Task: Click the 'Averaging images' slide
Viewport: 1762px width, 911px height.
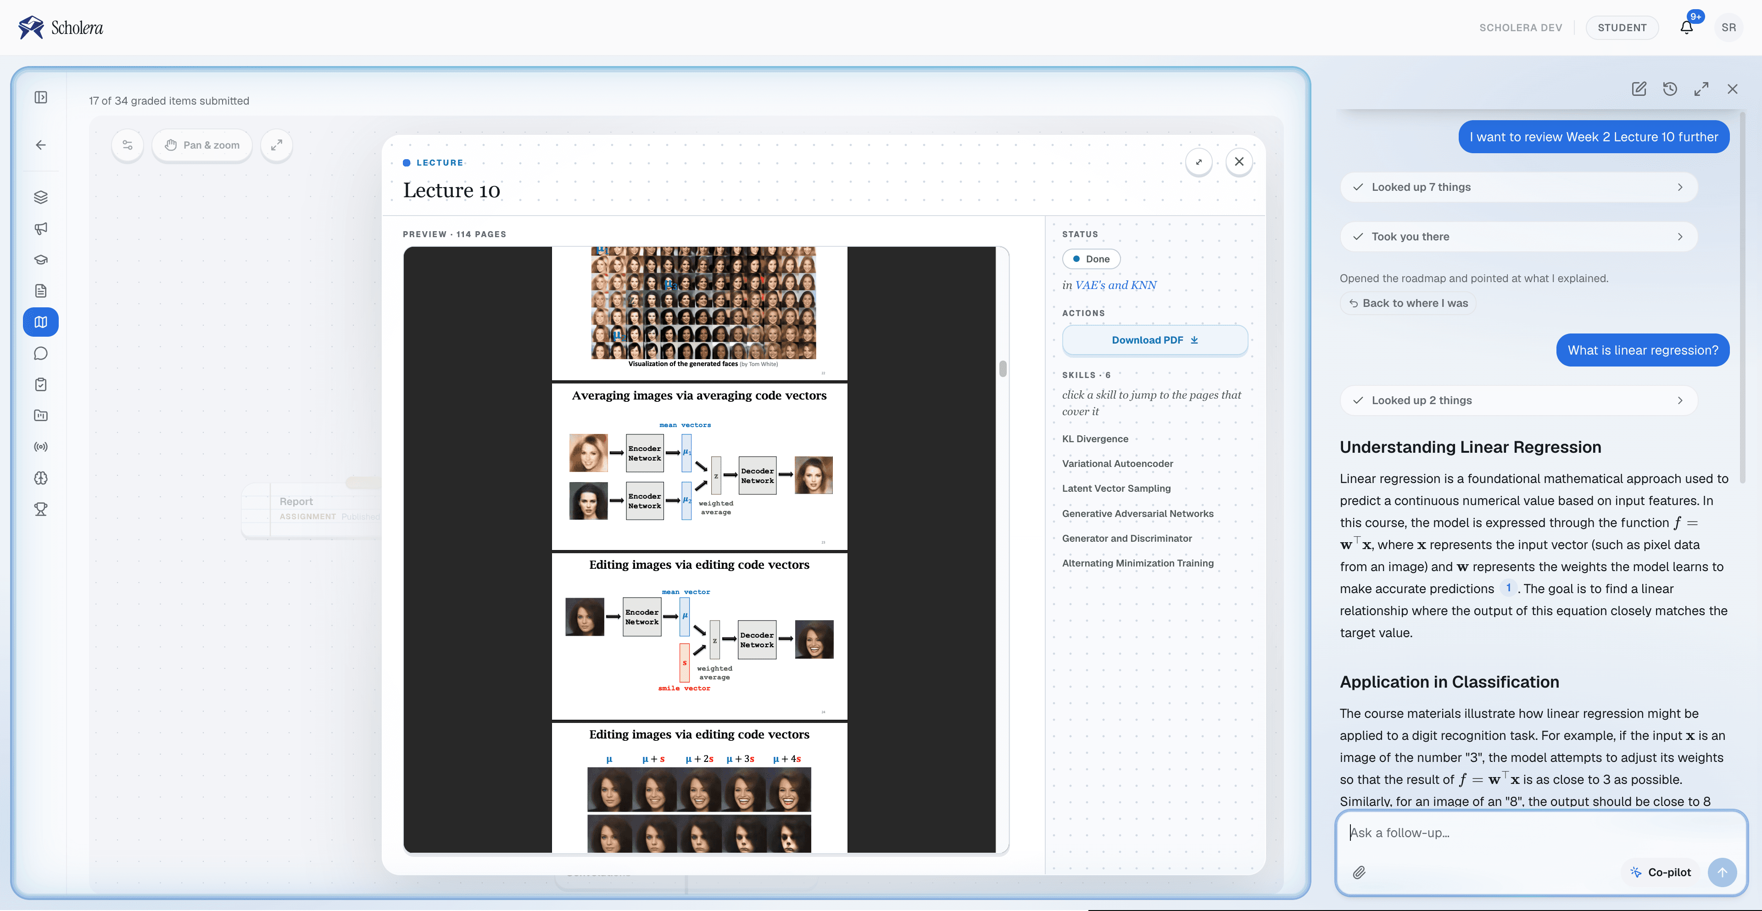Action: 699,467
